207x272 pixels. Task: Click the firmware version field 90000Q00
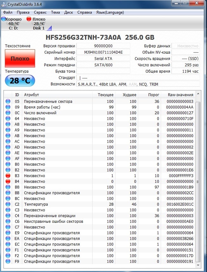point(103,46)
